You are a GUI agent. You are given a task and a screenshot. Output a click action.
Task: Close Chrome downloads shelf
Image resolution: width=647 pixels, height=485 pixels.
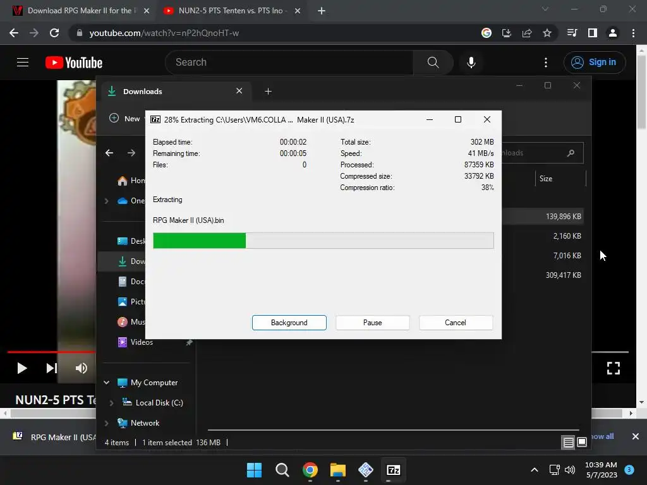636,436
